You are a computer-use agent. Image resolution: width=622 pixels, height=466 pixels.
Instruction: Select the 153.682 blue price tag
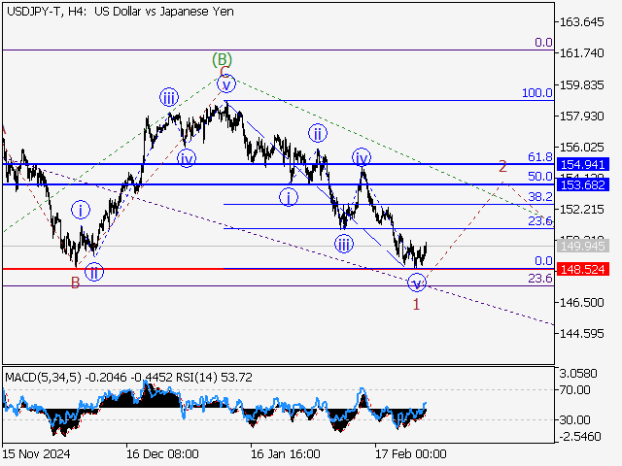[584, 184]
